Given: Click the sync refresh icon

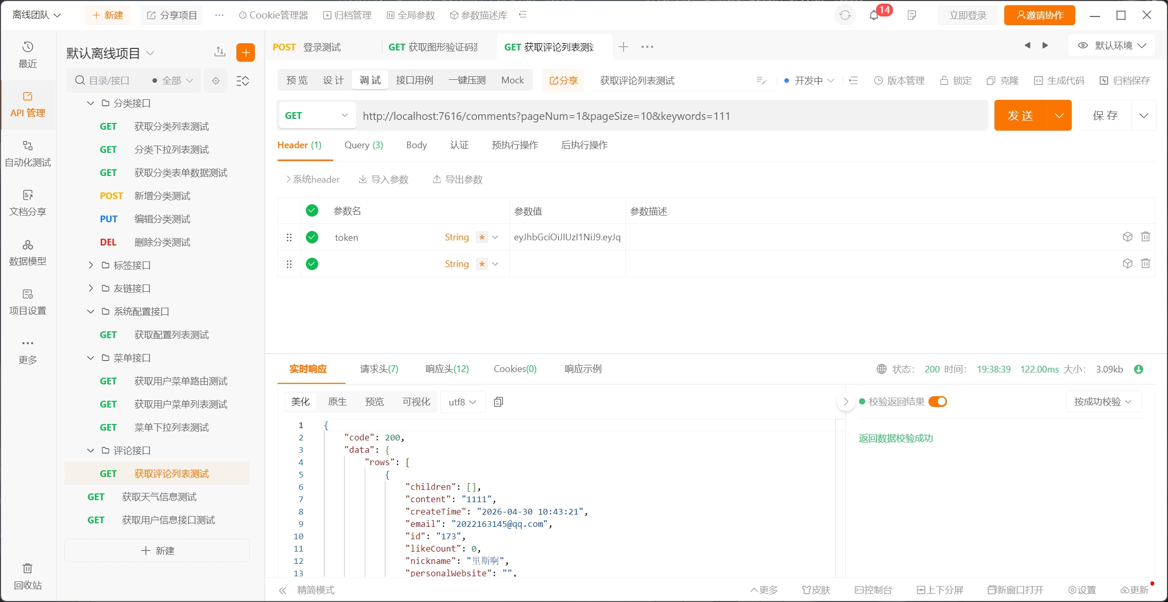Looking at the screenshot, I should pos(845,15).
